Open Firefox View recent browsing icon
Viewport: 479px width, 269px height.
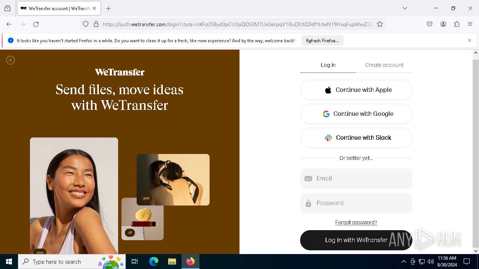(x=7, y=8)
